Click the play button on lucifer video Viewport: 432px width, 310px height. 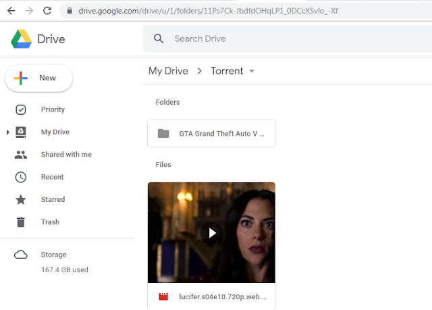pos(212,233)
